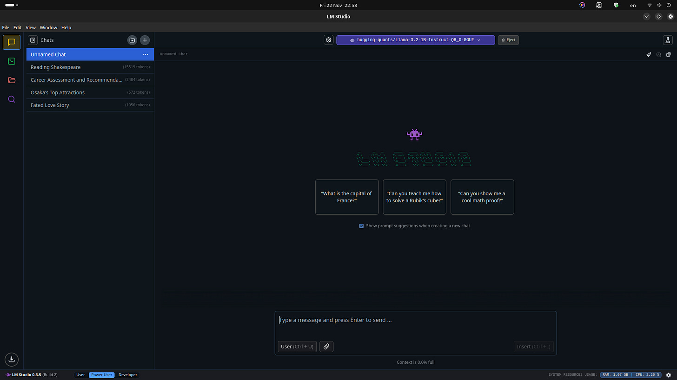Choose the Rubik's cube prompt suggestion
This screenshot has height=380, width=677.
click(414, 197)
